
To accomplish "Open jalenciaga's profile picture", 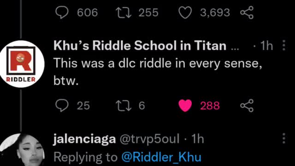I will pos(22,150).
